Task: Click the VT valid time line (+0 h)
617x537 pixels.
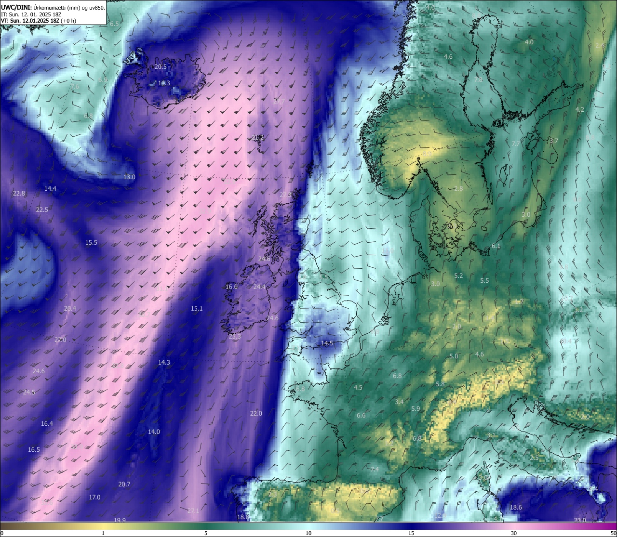Action: coord(39,21)
